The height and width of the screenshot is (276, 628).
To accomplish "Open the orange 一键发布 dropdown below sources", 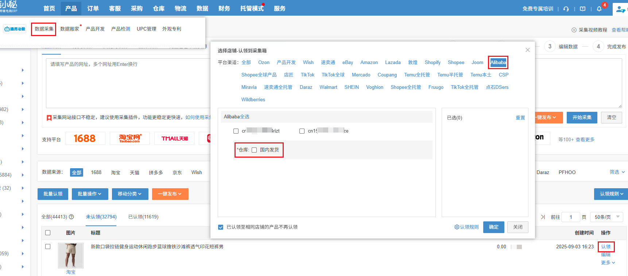I will point(170,194).
